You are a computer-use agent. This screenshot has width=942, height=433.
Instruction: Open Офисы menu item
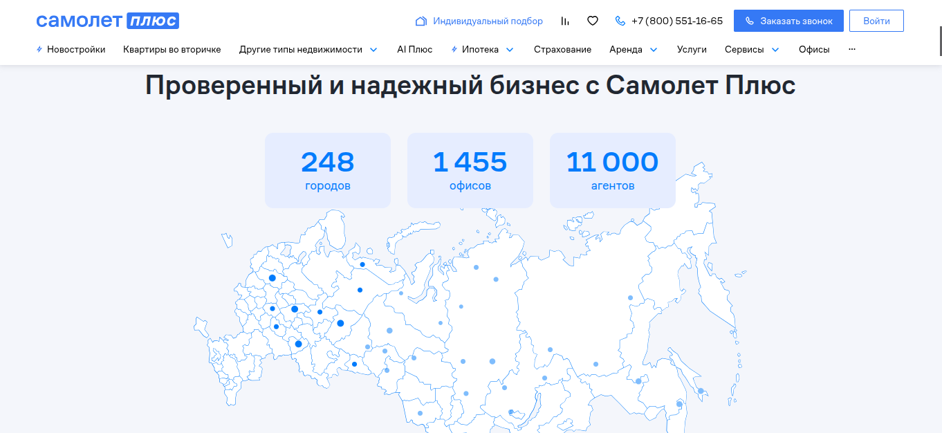[814, 49]
